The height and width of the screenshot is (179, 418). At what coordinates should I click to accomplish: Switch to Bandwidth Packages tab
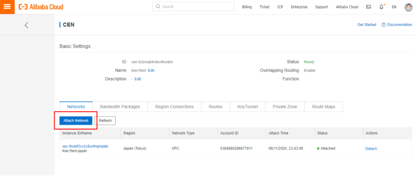click(120, 107)
